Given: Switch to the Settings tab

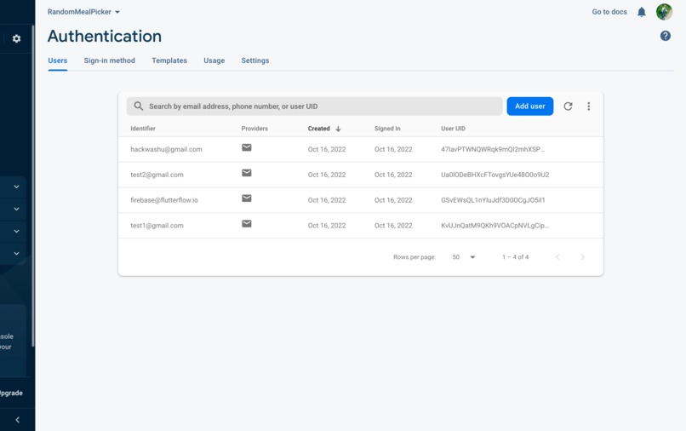Looking at the screenshot, I should [x=255, y=60].
